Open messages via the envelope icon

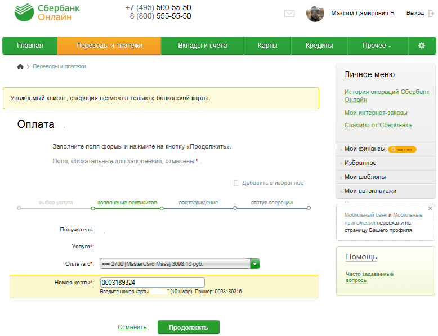pos(289,14)
